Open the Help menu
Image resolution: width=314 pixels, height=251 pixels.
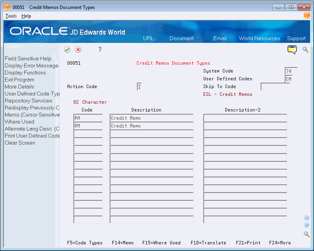coord(26,16)
